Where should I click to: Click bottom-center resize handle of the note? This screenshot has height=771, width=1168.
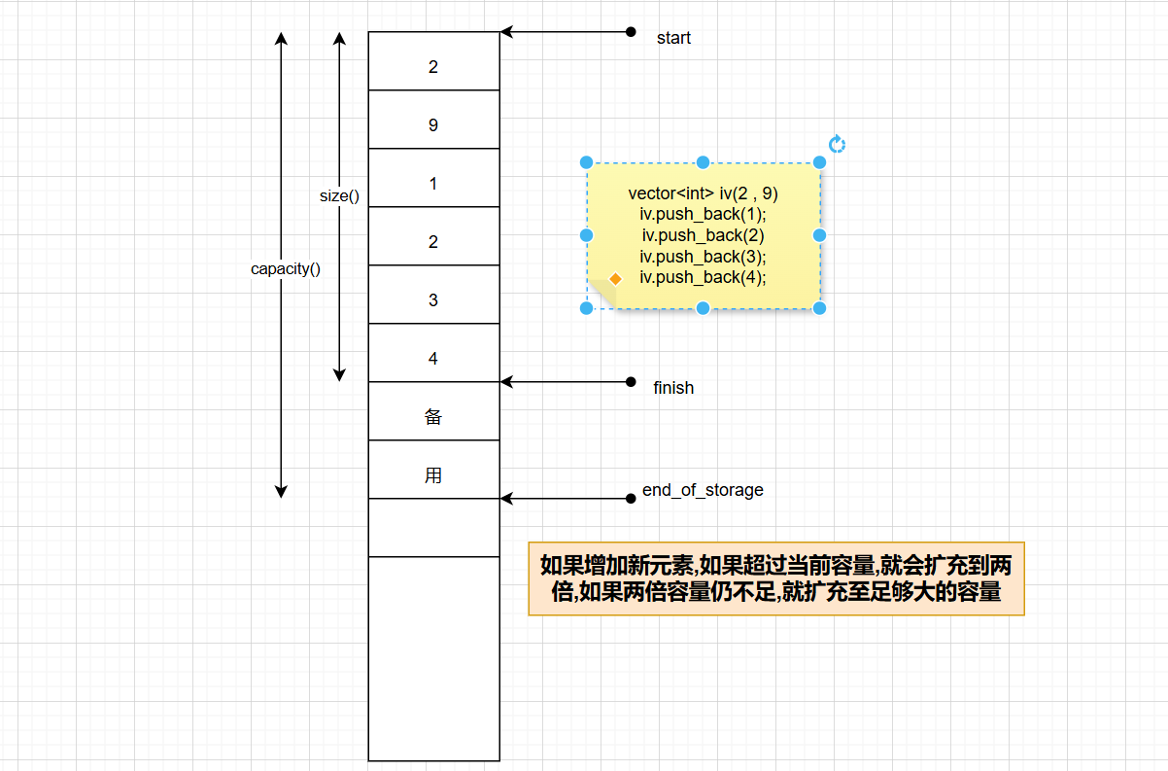703,308
